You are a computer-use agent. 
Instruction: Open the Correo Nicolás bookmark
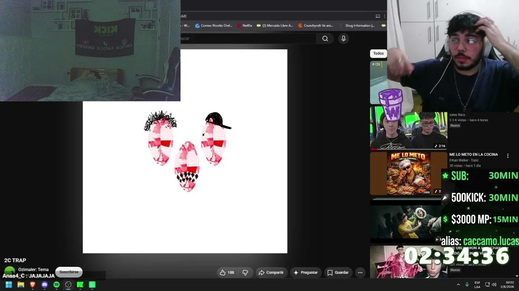pyautogui.click(x=214, y=25)
